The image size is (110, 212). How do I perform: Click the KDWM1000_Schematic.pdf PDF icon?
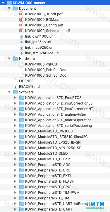[22, 31]
